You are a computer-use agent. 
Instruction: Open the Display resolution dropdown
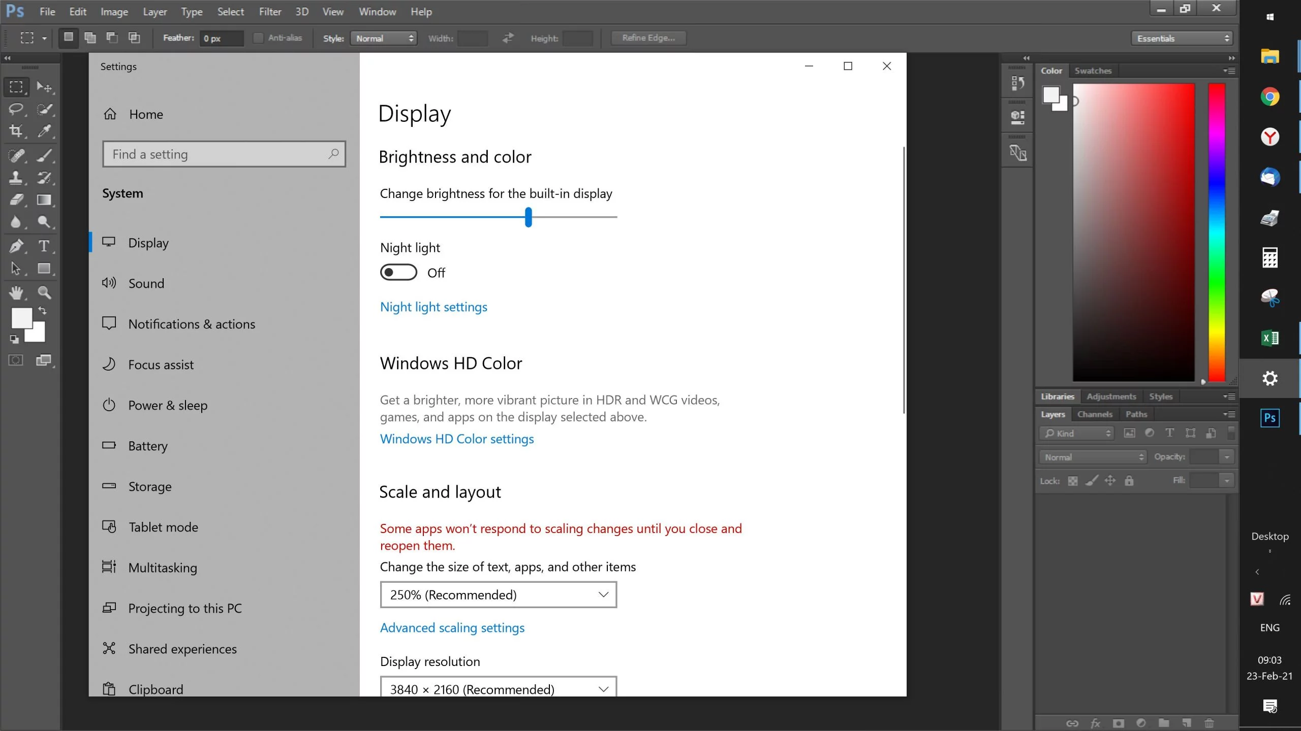coord(498,688)
